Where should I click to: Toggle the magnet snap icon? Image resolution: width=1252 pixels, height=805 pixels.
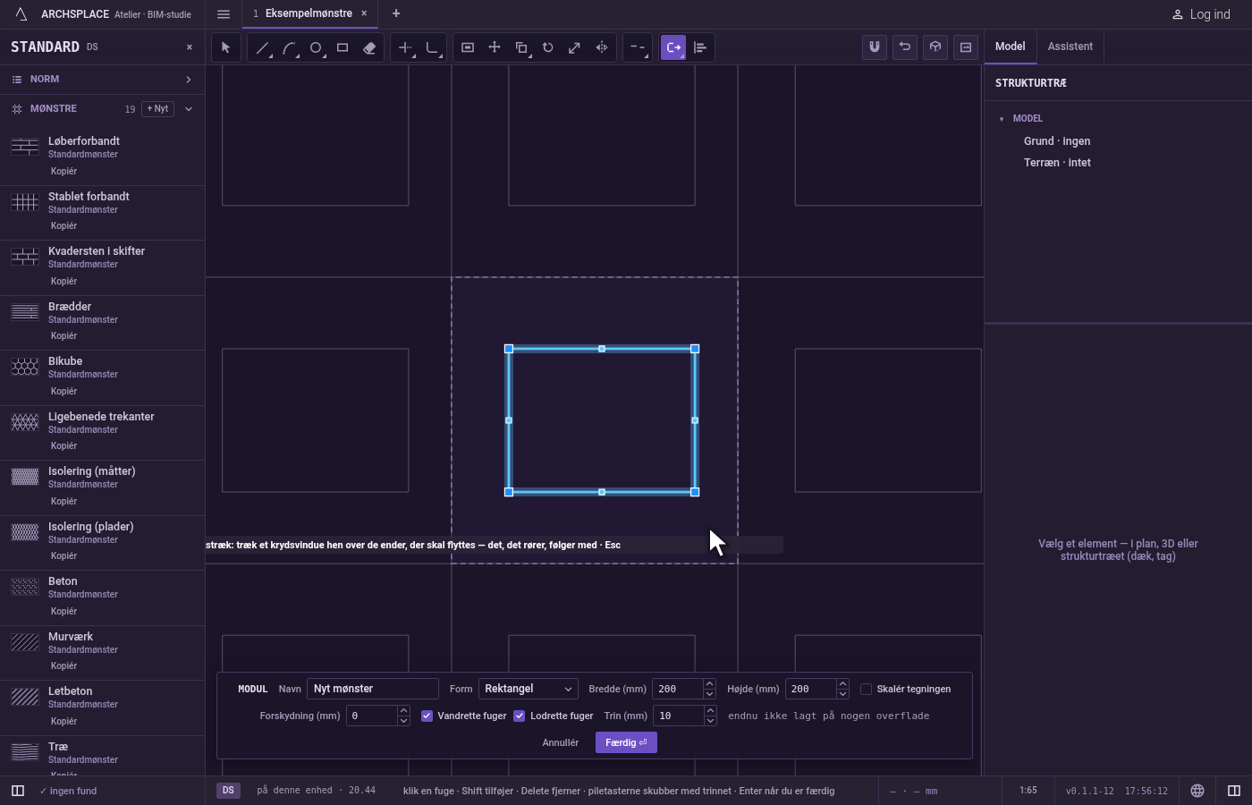click(875, 47)
